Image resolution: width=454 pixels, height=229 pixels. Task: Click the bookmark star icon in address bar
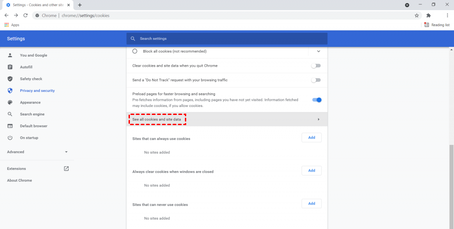417,15
